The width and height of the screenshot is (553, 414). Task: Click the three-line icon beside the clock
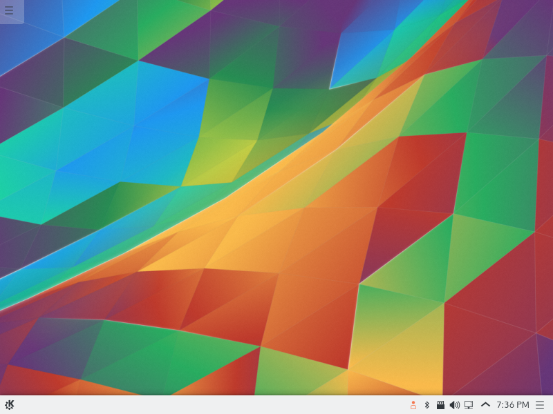click(x=540, y=405)
